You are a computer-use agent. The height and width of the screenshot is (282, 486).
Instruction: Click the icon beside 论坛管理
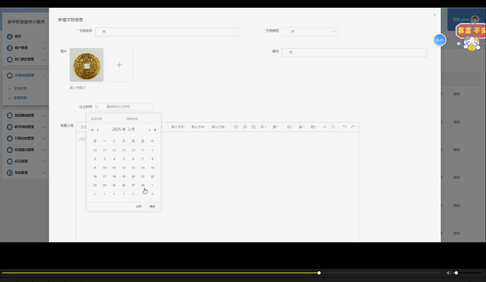(x=10, y=161)
